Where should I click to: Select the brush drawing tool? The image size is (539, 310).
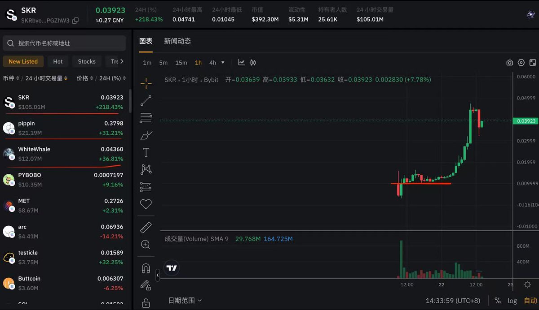[x=146, y=135]
